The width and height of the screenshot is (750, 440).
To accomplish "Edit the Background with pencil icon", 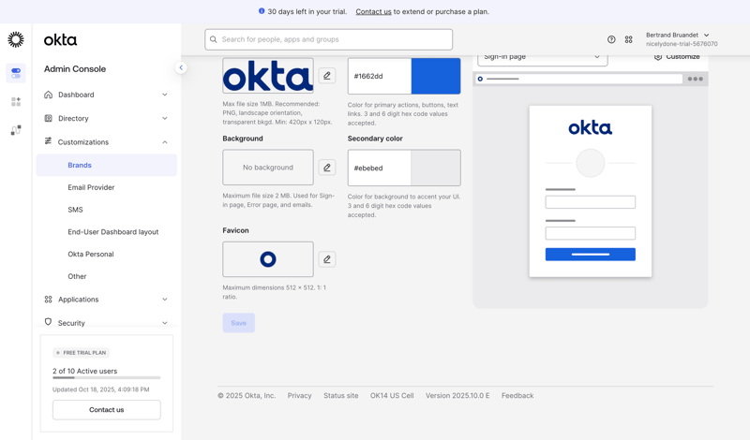I will [x=327, y=168].
